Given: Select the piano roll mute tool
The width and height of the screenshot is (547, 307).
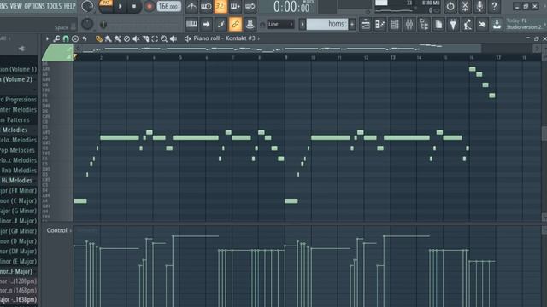Looking at the screenshot, I should (x=136, y=38).
